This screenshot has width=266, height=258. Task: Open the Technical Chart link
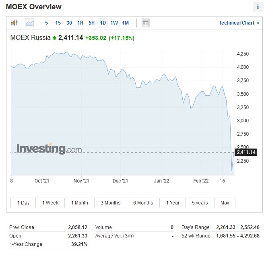point(239,23)
